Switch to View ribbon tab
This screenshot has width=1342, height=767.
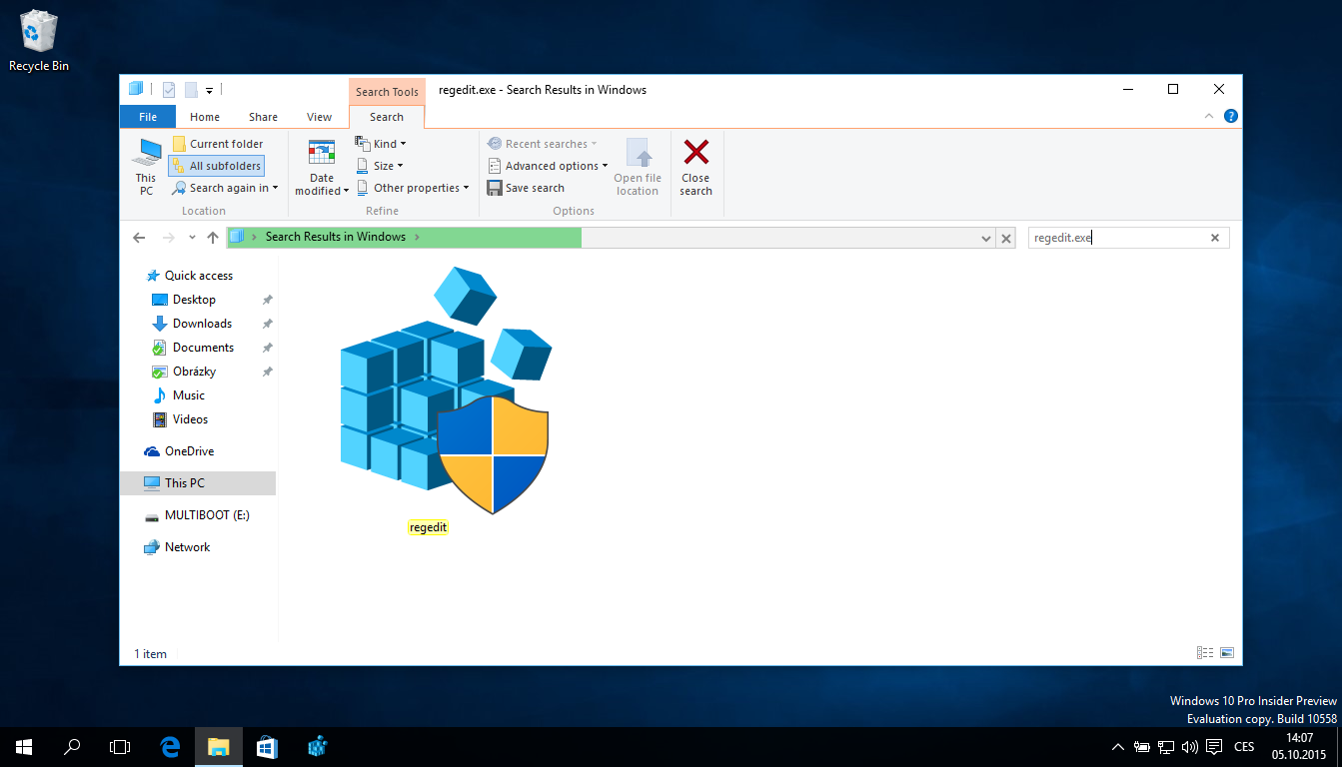[x=319, y=117]
